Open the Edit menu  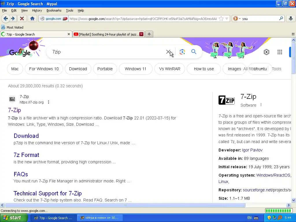[14, 10]
